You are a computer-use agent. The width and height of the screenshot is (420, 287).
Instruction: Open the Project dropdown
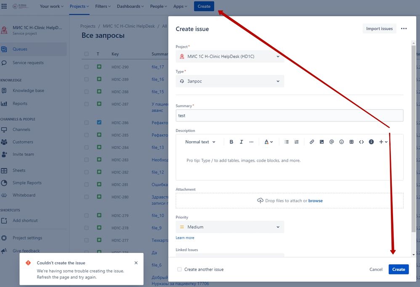tap(230, 56)
